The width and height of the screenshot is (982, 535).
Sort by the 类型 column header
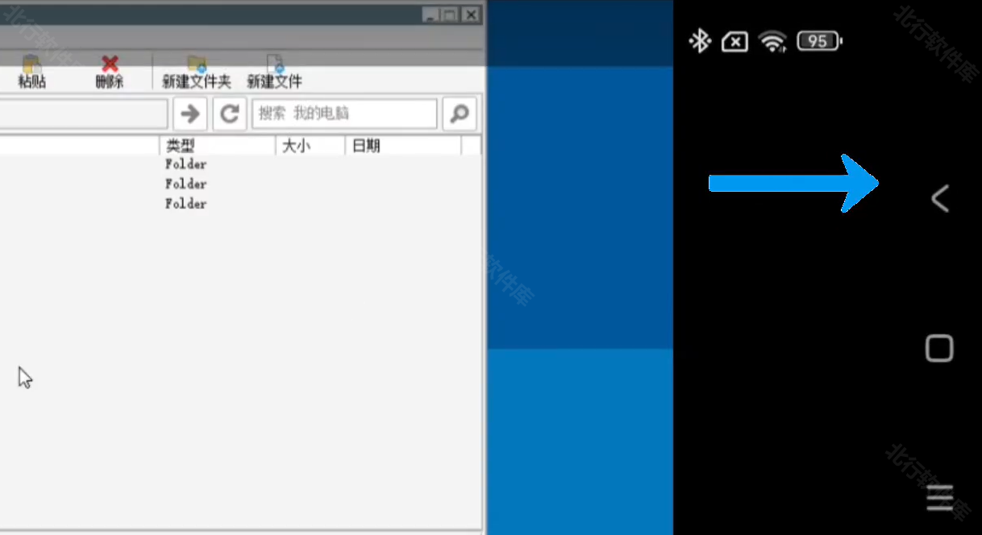point(216,146)
